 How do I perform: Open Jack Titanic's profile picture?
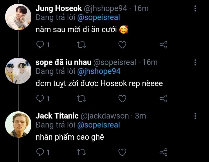point(18,124)
